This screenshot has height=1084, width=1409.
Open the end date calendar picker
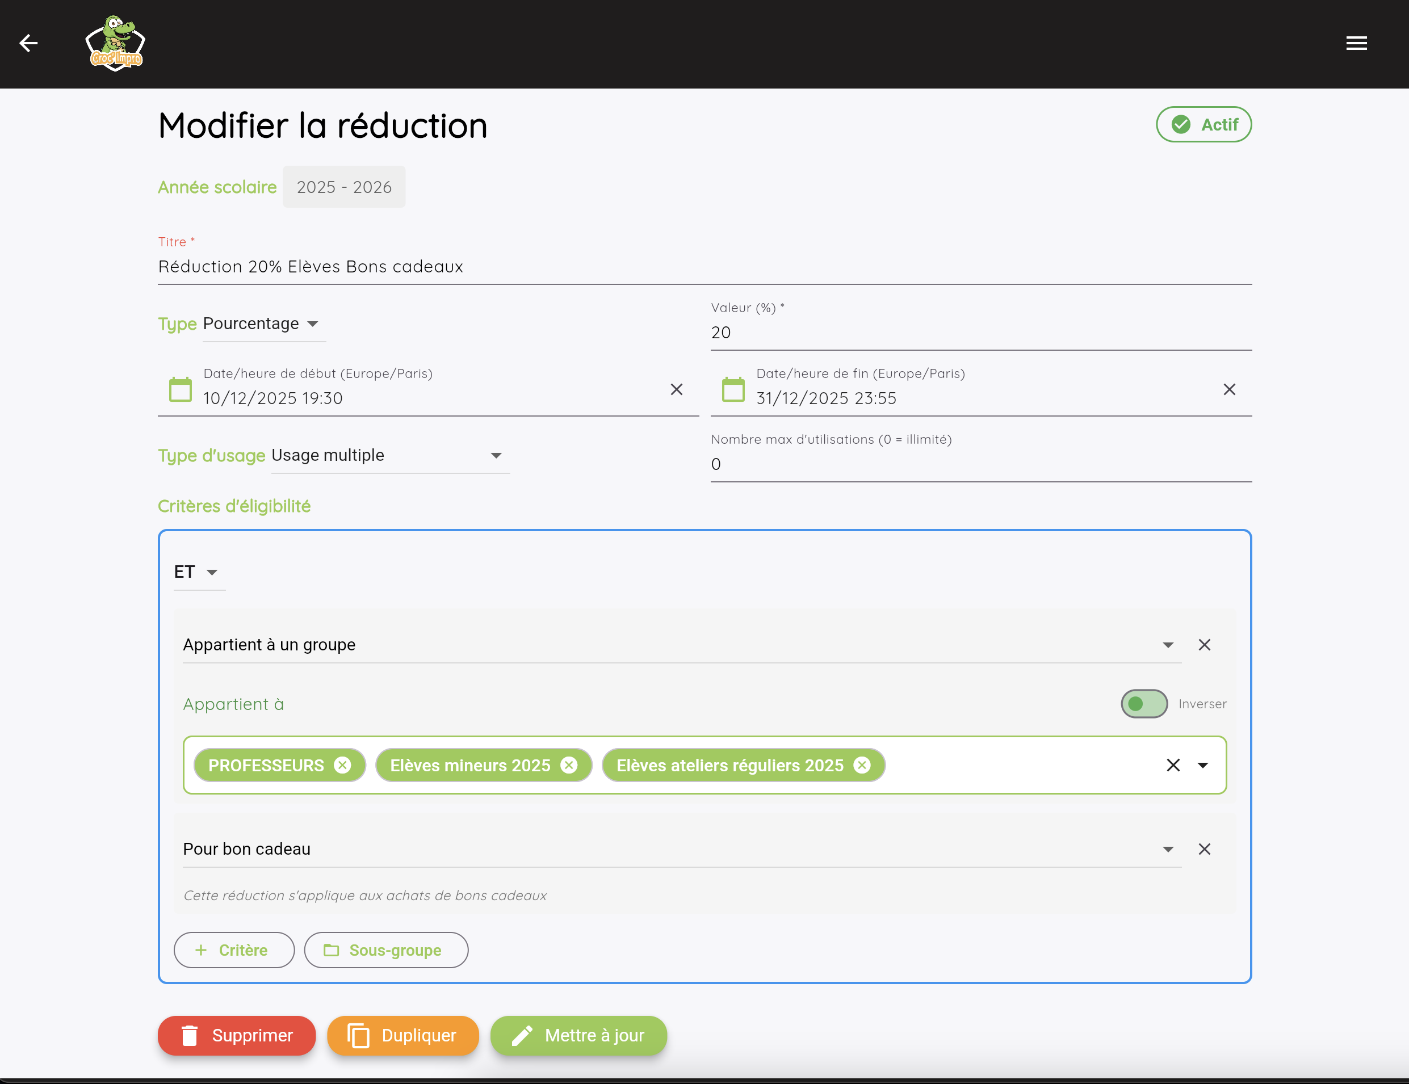[x=733, y=389]
